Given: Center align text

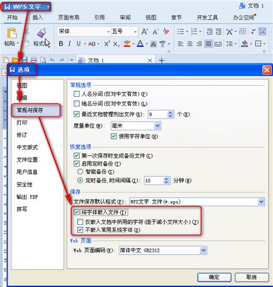Looking at the screenshot, I should click(189, 44).
